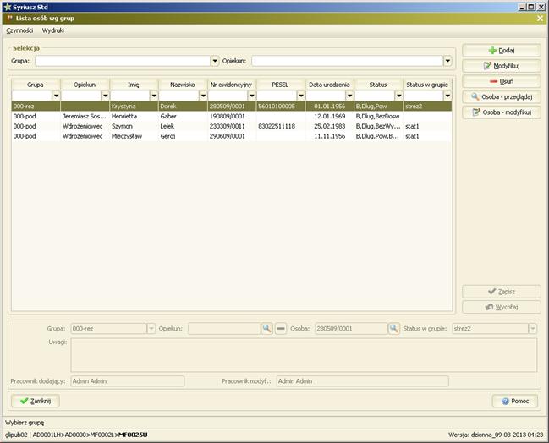Open the Imię column filter dropdown
The width and height of the screenshot is (549, 443).
(154, 96)
